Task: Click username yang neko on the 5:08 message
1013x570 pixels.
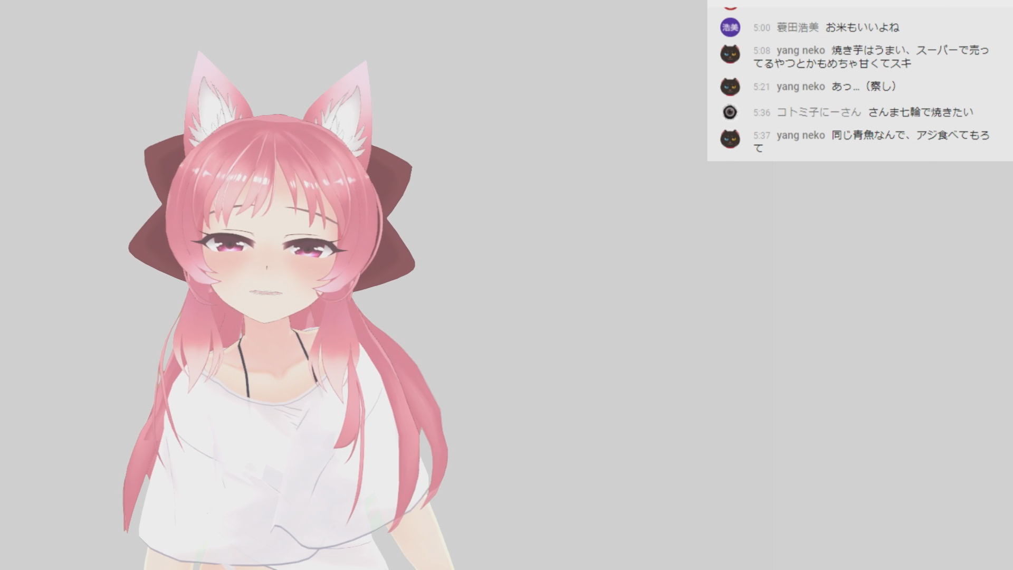Action: [x=800, y=51]
